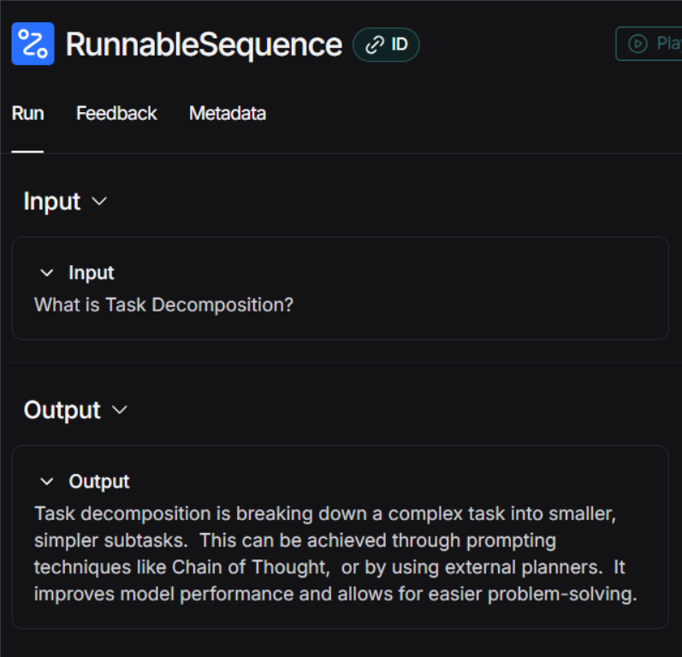Click the play circle icon
Screen dimensions: 682x657
638,44
